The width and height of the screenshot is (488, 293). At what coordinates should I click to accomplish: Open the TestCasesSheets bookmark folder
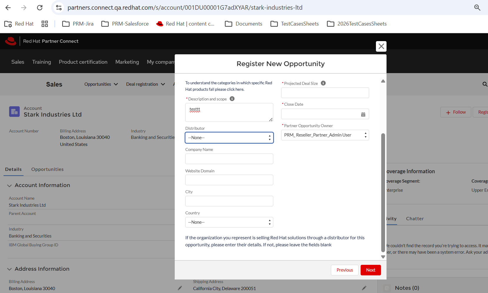tap(294, 24)
